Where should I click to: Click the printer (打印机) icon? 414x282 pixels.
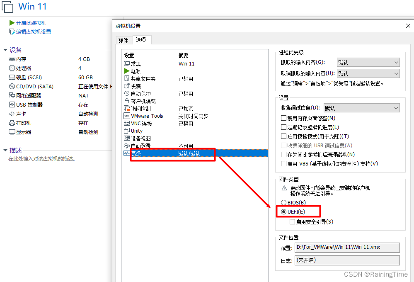(x=12, y=123)
